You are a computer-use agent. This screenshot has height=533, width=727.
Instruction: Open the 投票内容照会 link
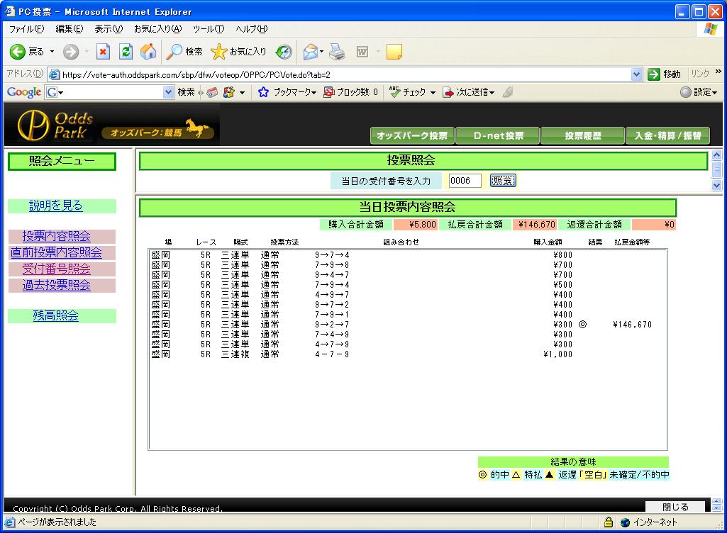(56, 236)
